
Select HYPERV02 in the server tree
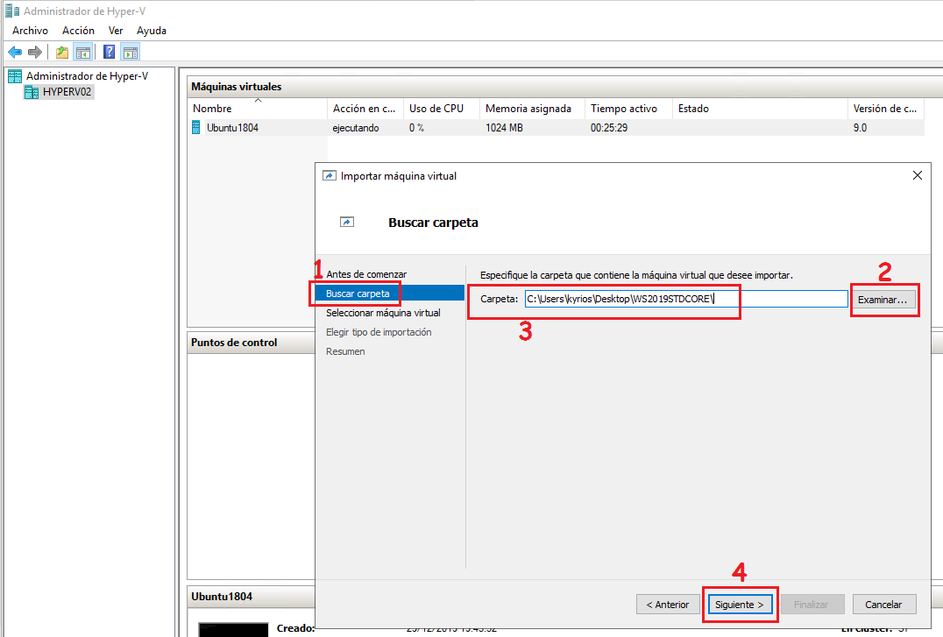pos(65,91)
